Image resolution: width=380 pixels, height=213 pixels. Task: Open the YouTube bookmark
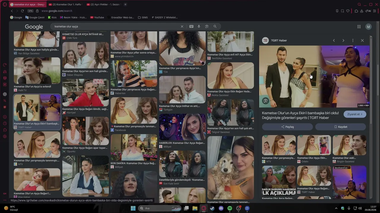pos(97,17)
